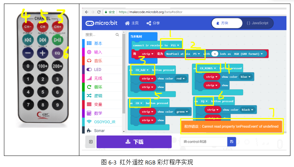
Task: Open the 循环 loops category
Action: [x=102, y=87]
